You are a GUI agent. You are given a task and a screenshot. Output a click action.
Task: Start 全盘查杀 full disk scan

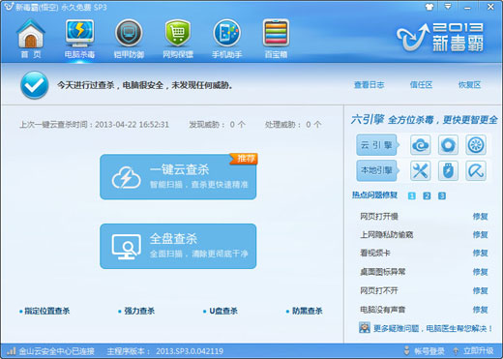tap(178, 246)
